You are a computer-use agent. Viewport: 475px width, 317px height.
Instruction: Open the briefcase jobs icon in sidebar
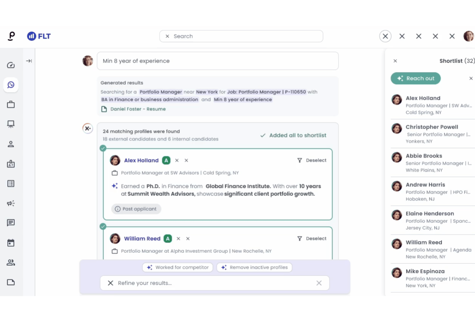(x=11, y=104)
